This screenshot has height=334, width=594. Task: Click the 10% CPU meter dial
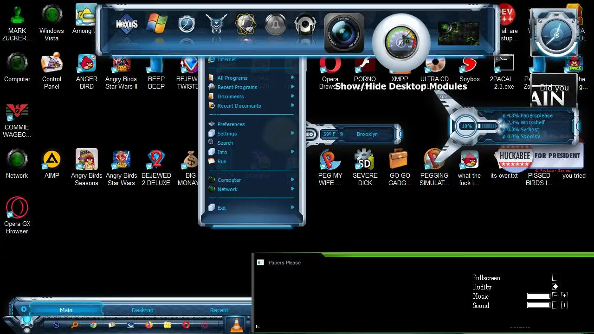coord(466,126)
